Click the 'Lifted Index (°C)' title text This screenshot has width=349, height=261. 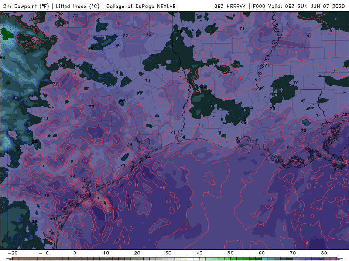pos(78,6)
